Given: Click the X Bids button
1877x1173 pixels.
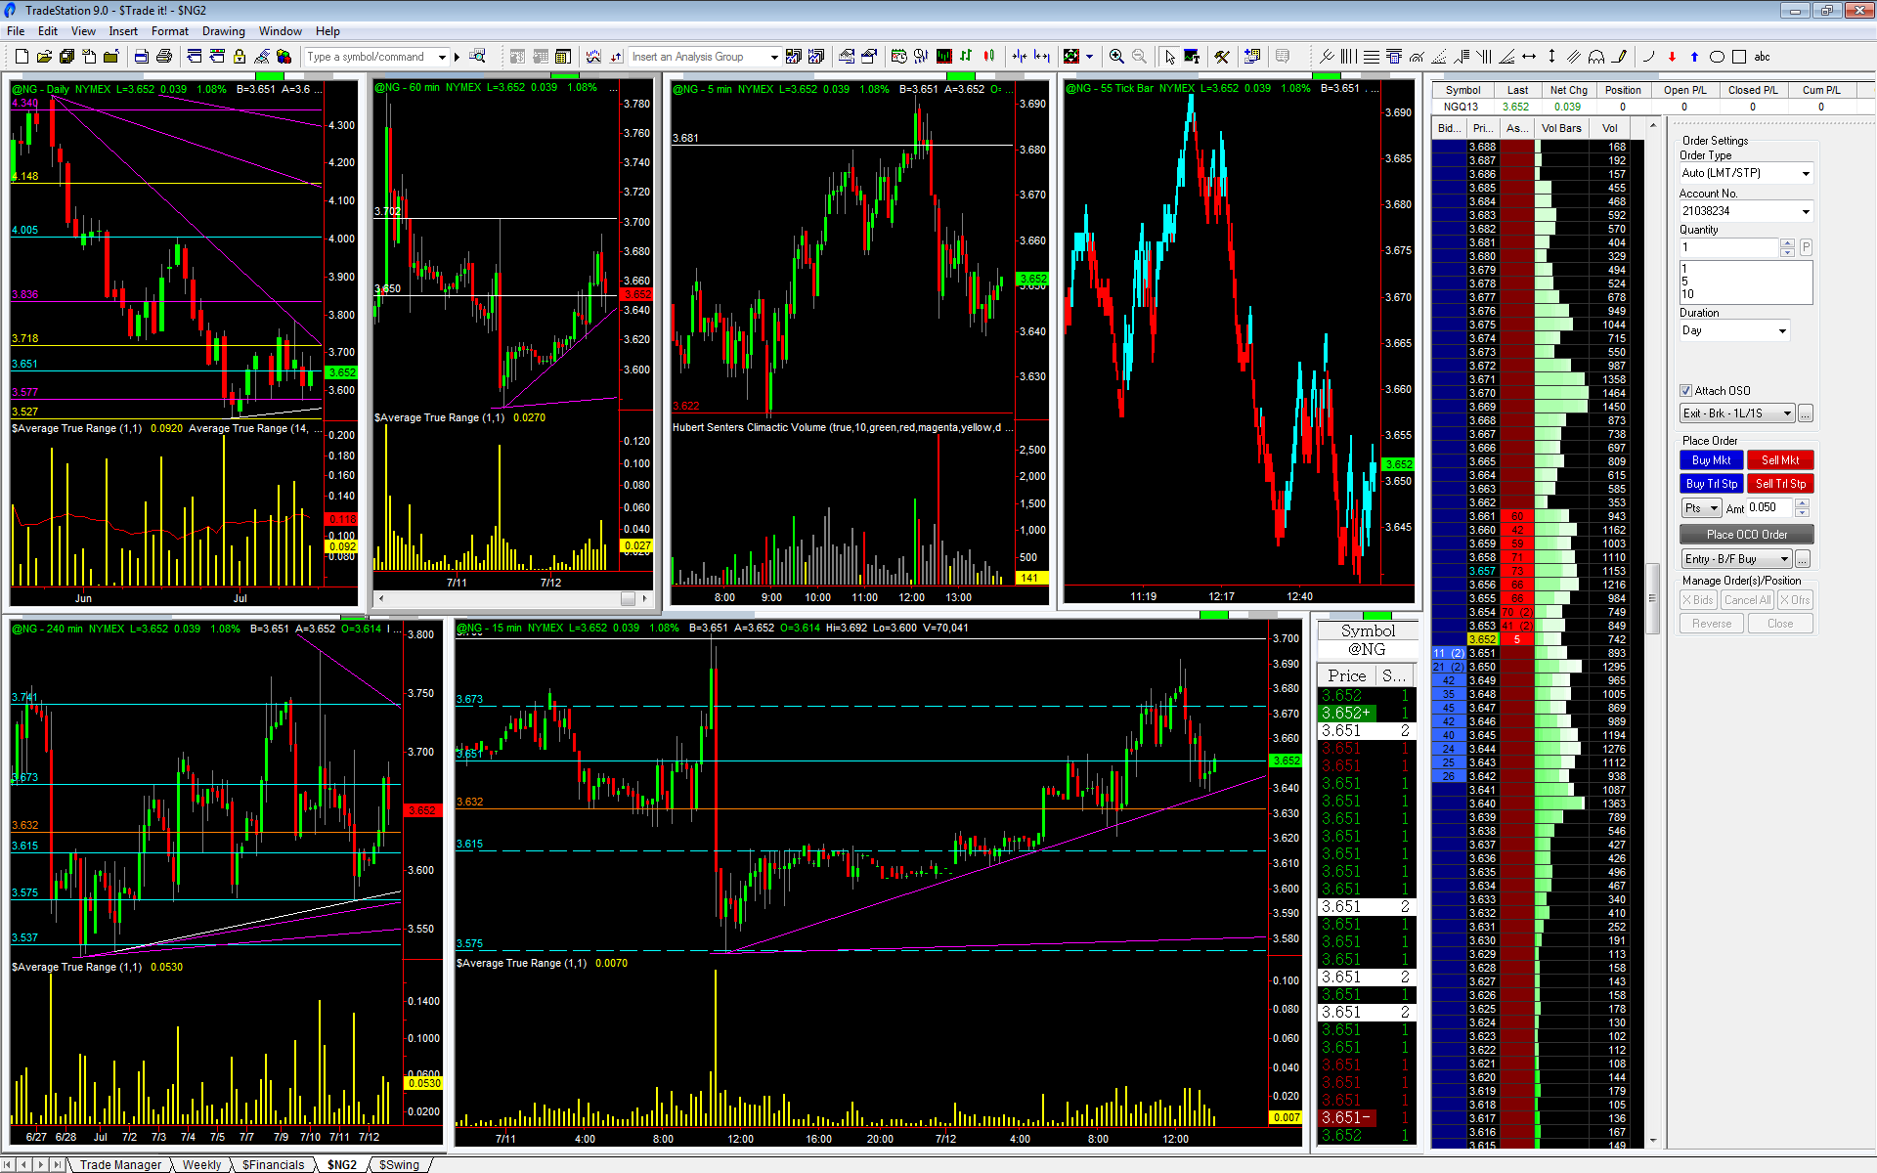Looking at the screenshot, I should point(1699,600).
